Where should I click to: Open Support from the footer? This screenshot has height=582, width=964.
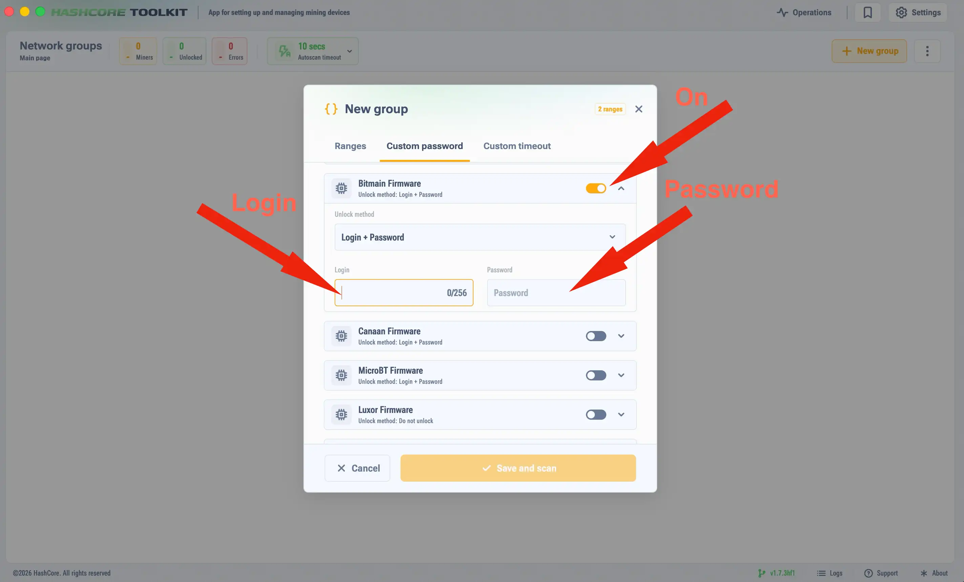(881, 573)
